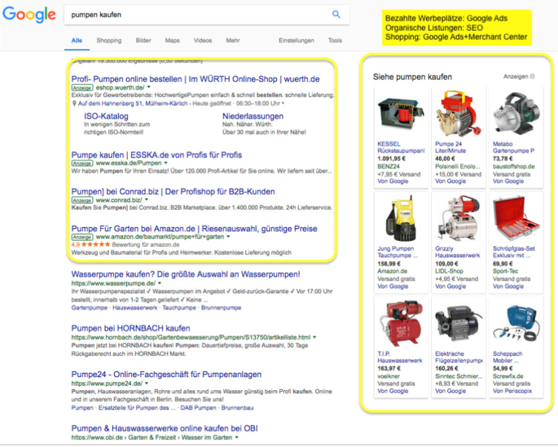This screenshot has width=558, height=447.
Task: Open the Grizzly Hauswasserwerk product title
Action: 457,252
